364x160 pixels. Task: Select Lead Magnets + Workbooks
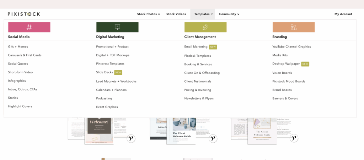(x=116, y=82)
